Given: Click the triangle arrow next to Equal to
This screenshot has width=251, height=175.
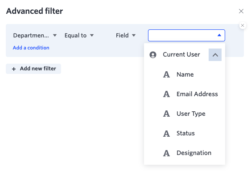Looking at the screenshot, I should click(92, 35).
